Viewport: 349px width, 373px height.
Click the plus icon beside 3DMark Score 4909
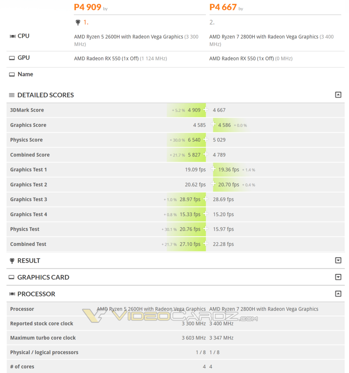pyautogui.click(x=206, y=110)
